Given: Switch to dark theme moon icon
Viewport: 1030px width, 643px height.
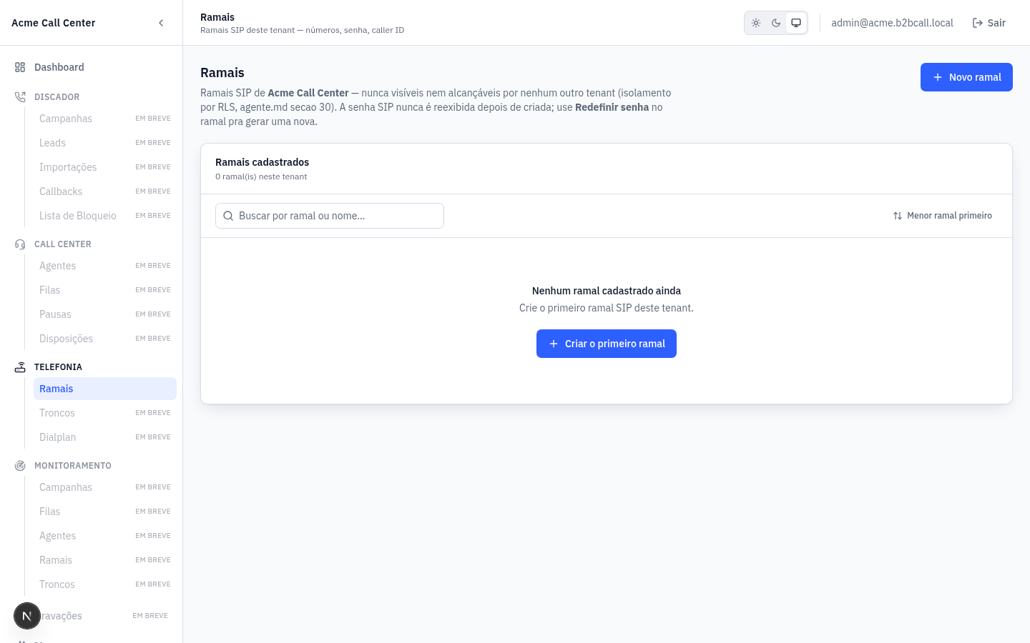Looking at the screenshot, I should 776,23.
